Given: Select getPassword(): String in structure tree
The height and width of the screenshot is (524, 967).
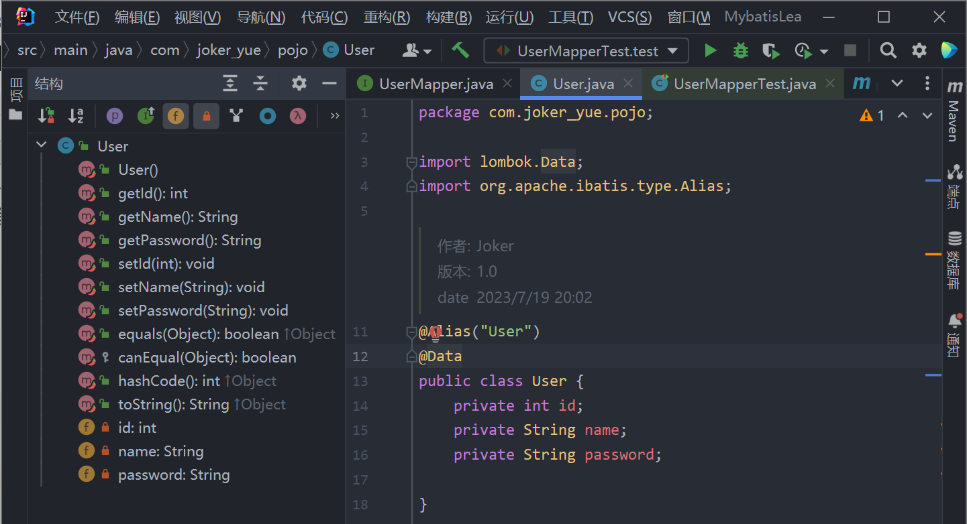Looking at the screenshot, I should 189,240.
